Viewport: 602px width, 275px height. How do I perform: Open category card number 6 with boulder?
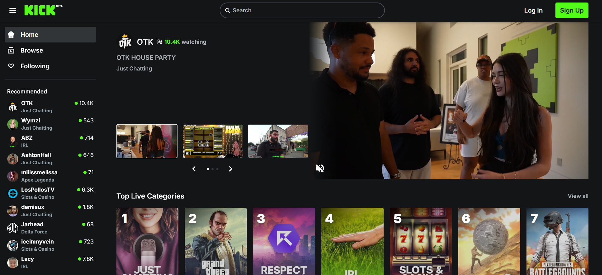[489, 241]
